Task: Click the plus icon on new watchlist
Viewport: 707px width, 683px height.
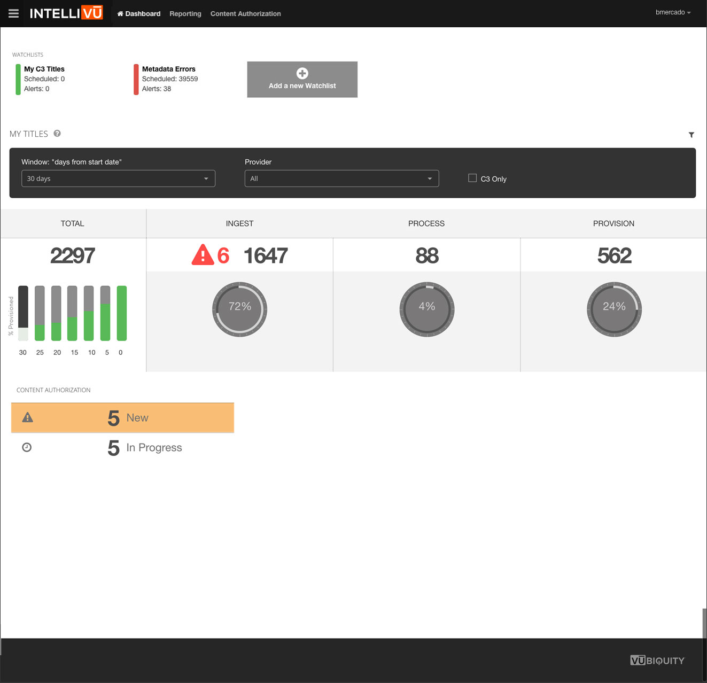Action: 302,73
